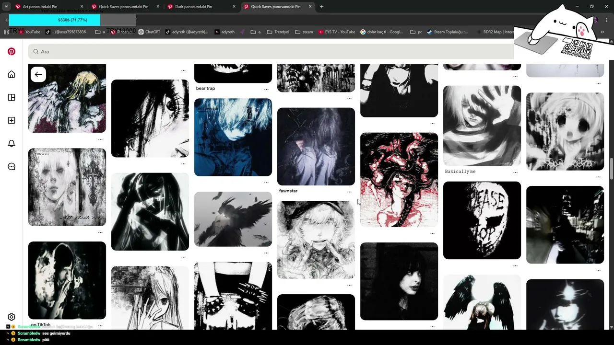The height and width of the screenshot is (345, 614).
Task: Open three-dot menu under PLEASE mask pin
Action: click(515, 265)
